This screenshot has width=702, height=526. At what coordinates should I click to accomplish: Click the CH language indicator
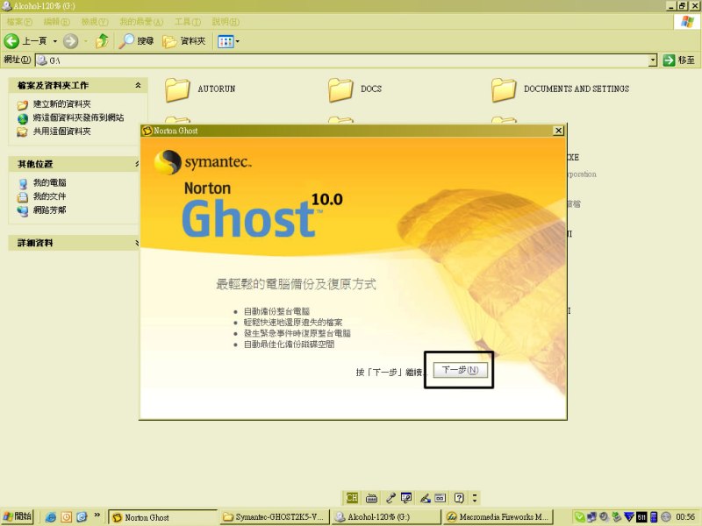click(352, 497)
